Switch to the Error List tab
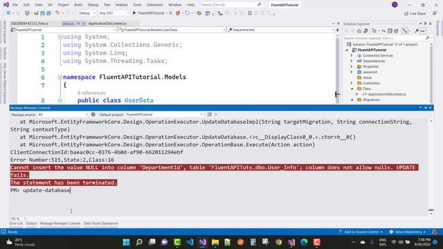Viewport: 443px width, 249px height. pyautogui.click(x=16, y=223)
